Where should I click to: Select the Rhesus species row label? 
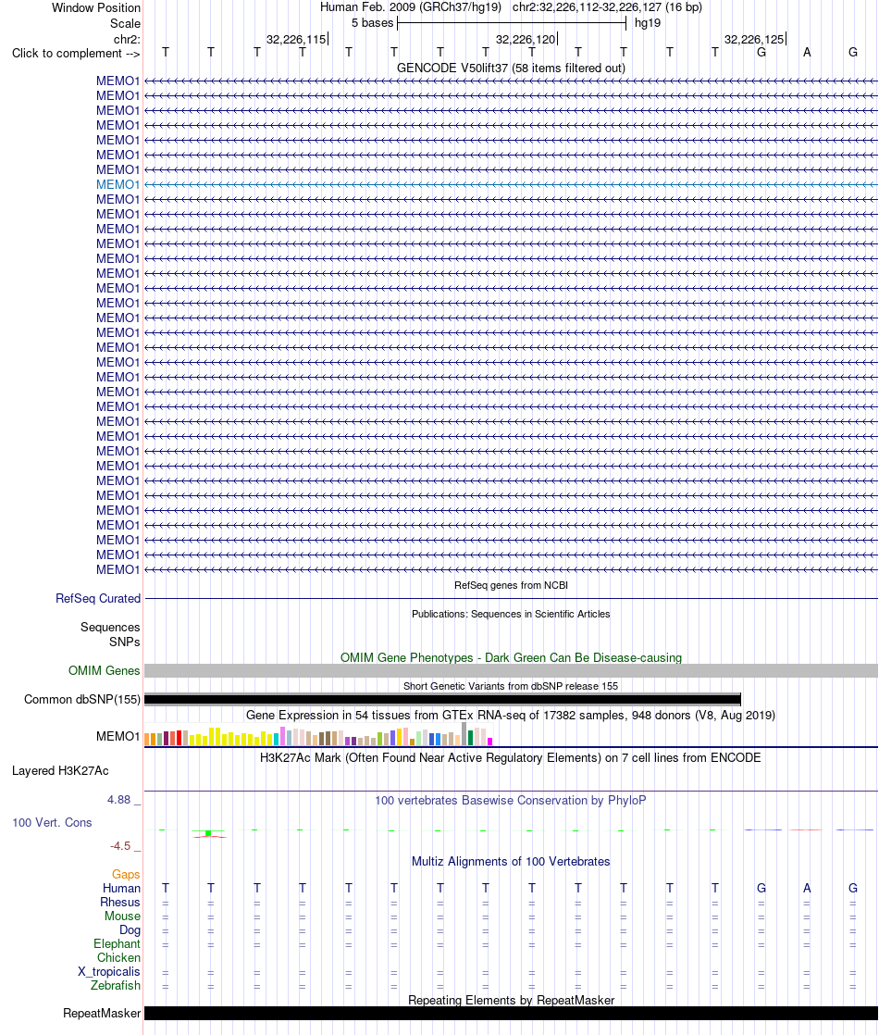click(120, 903)
